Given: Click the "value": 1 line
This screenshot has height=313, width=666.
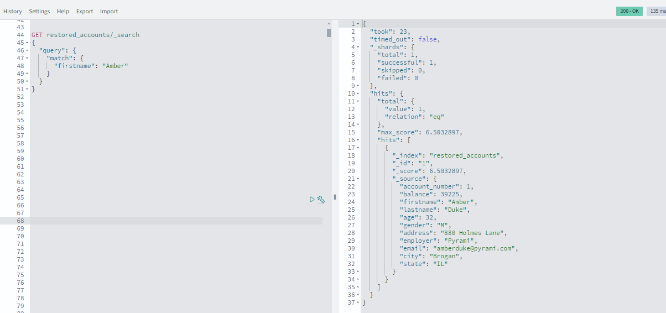Looking at the screenshot, I should pyautogui.click(x=405, y=109).
